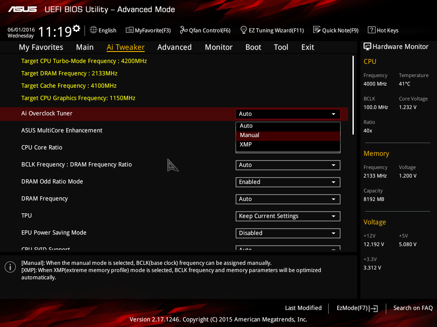
Task: Collapse the Ai Overclock Tuner dropdown
Action: click(288, 114)
